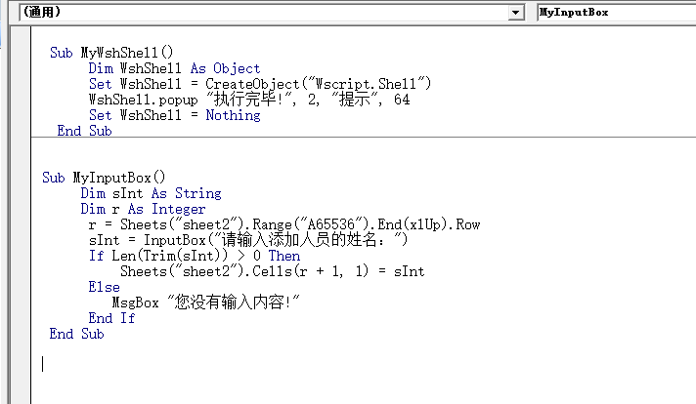696x404 pixels.
Task: Click the "Else" keyword line
Action: tap(104, 287)
